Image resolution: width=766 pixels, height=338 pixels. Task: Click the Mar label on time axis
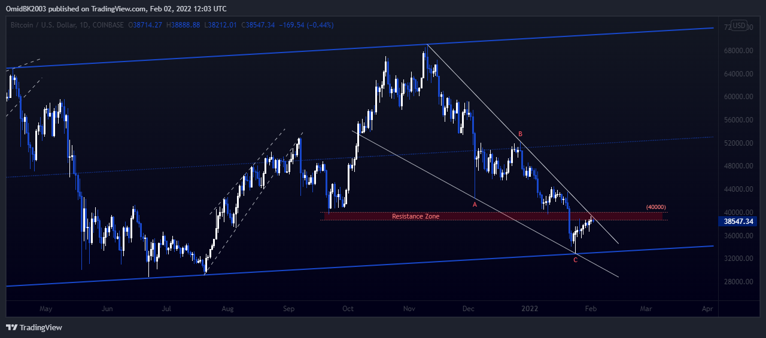tap(646, 309)
